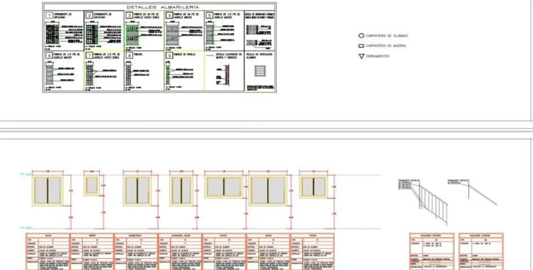Click the Baño window specification table
The width and height of the screenshot is (533, 270).
92,251
